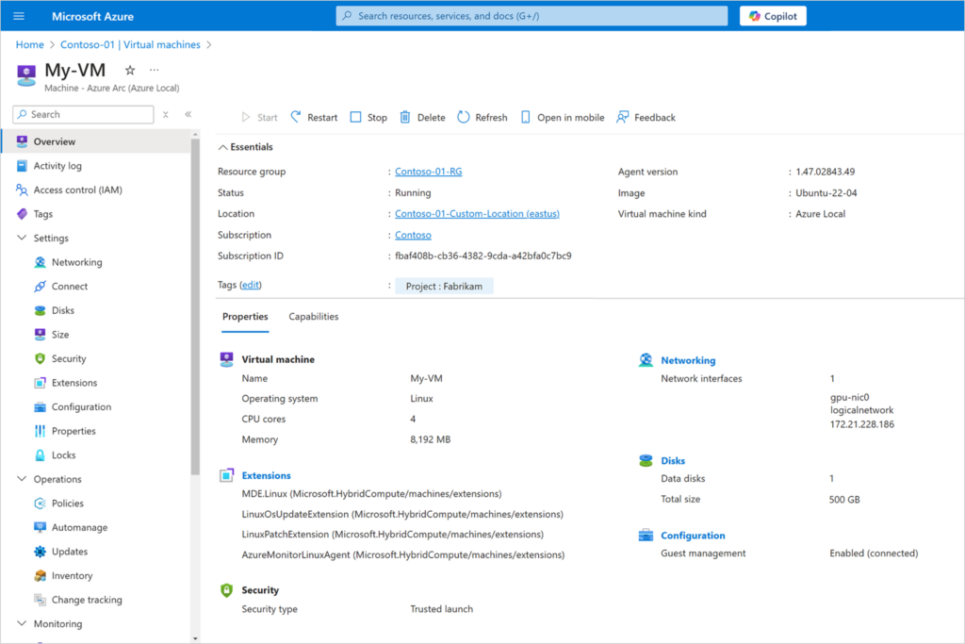This screenshot has width=965, height=644.
Task: Collapse the Essentials section
Action: (x=246, y=146)
